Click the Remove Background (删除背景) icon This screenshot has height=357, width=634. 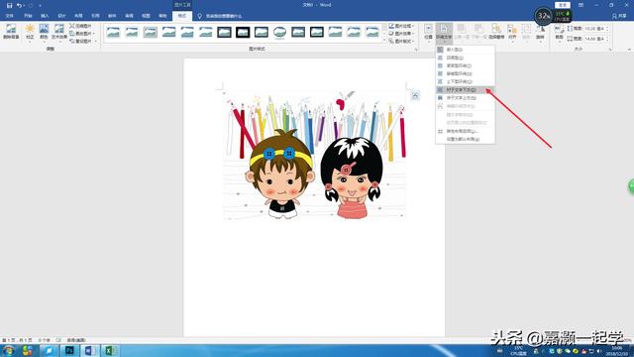click(x=11, y=32)
